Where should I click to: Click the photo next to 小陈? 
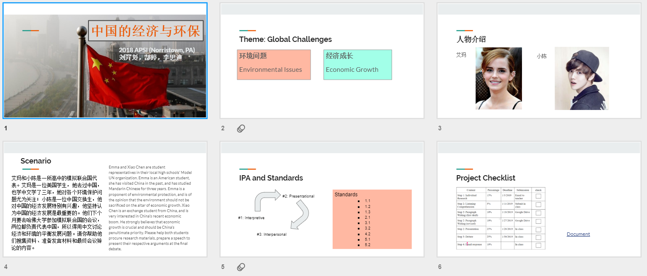tap(582, 78)
